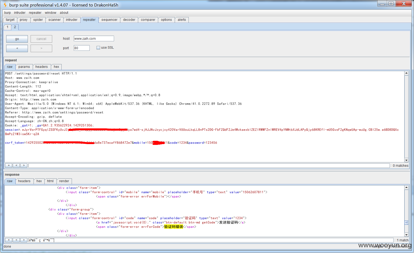Switch to the decoder tab

pos(129,20)
